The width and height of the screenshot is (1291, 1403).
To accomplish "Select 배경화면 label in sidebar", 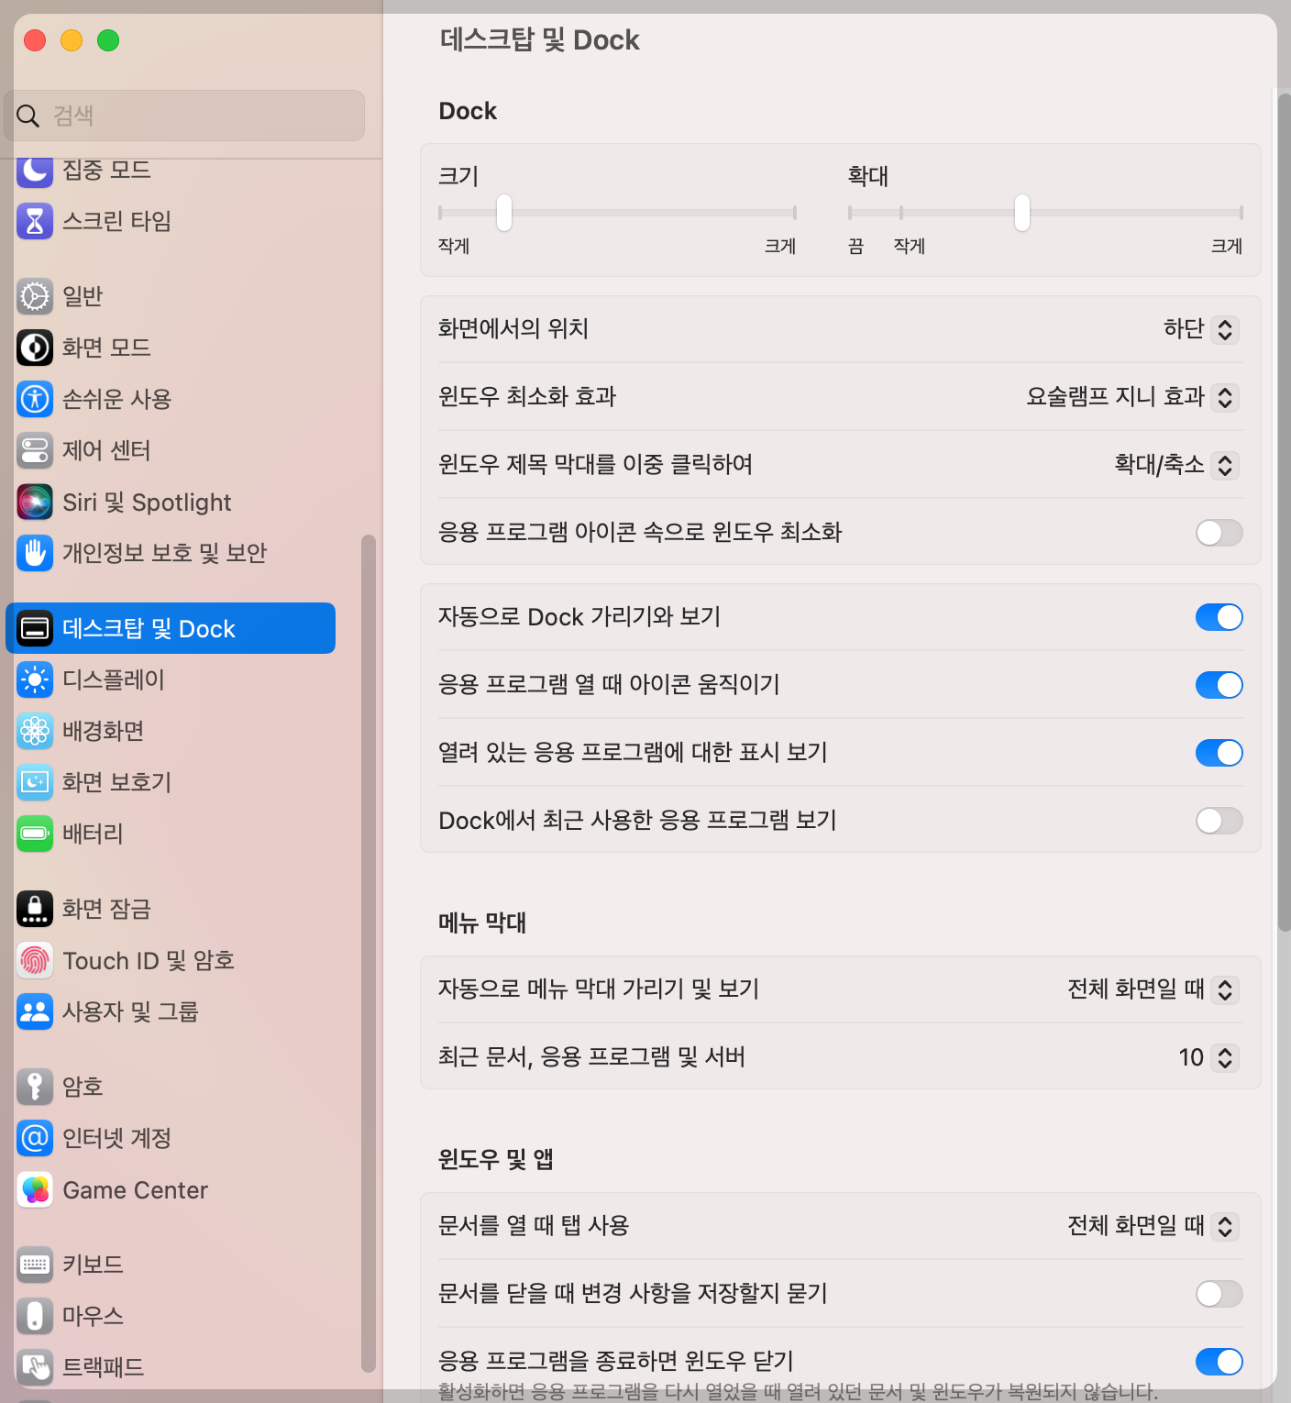I will pyautogui.click(x=104, y=731).
